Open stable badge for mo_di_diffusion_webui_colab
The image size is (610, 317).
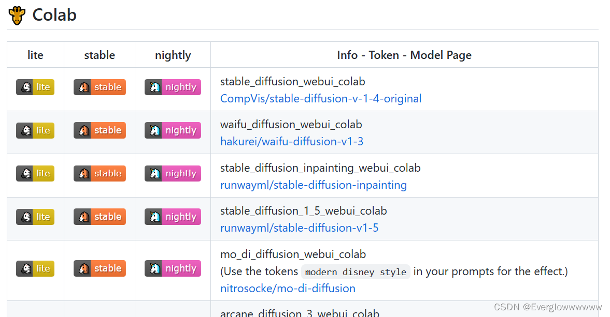pos(100,268)
